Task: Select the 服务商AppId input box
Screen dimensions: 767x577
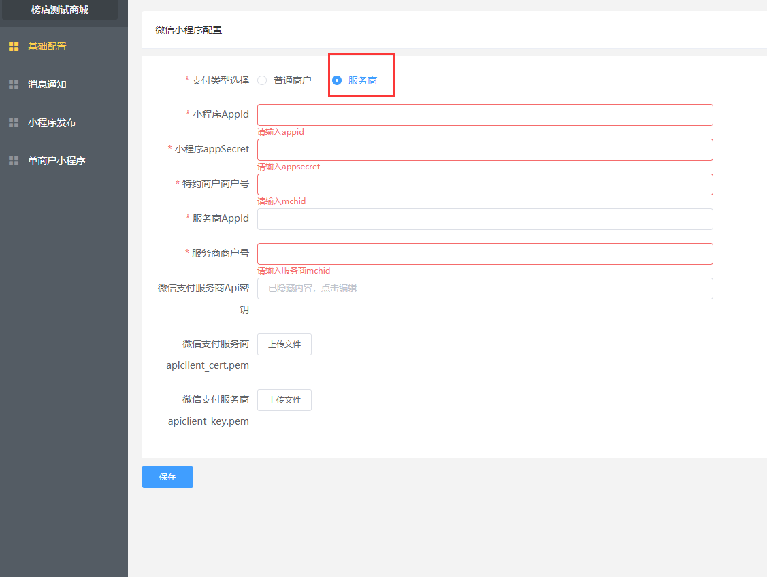Action: pyautogui.click(x=485, y=219)
